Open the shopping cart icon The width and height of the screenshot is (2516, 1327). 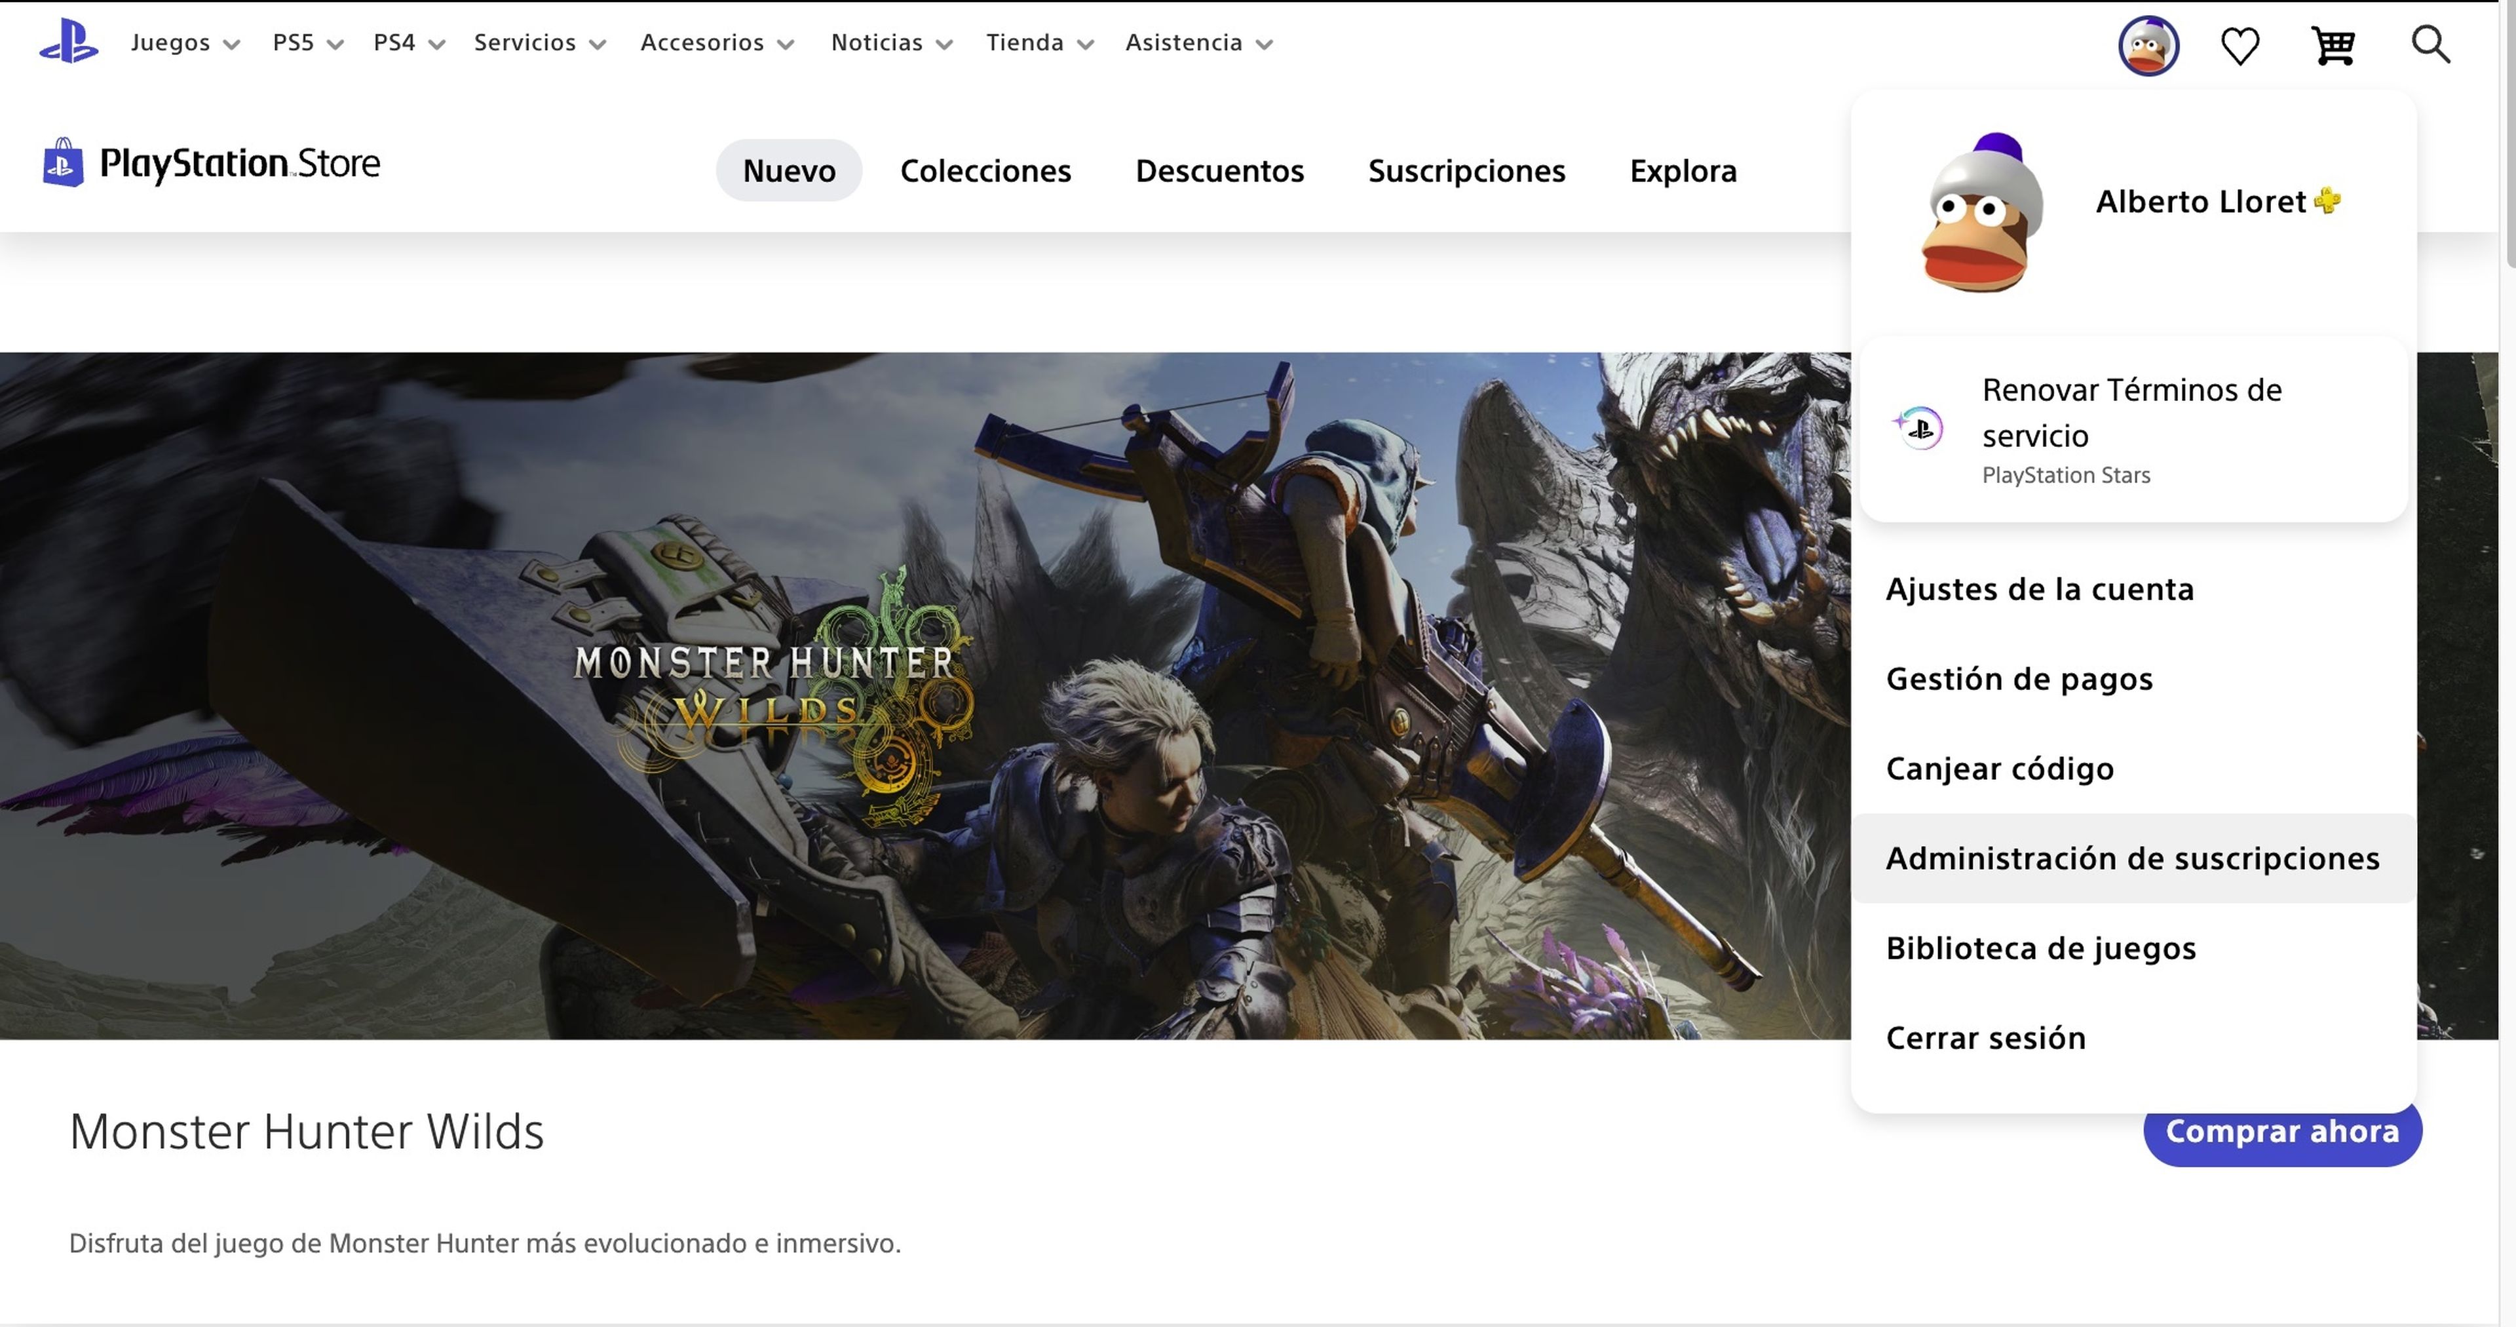2335,44
